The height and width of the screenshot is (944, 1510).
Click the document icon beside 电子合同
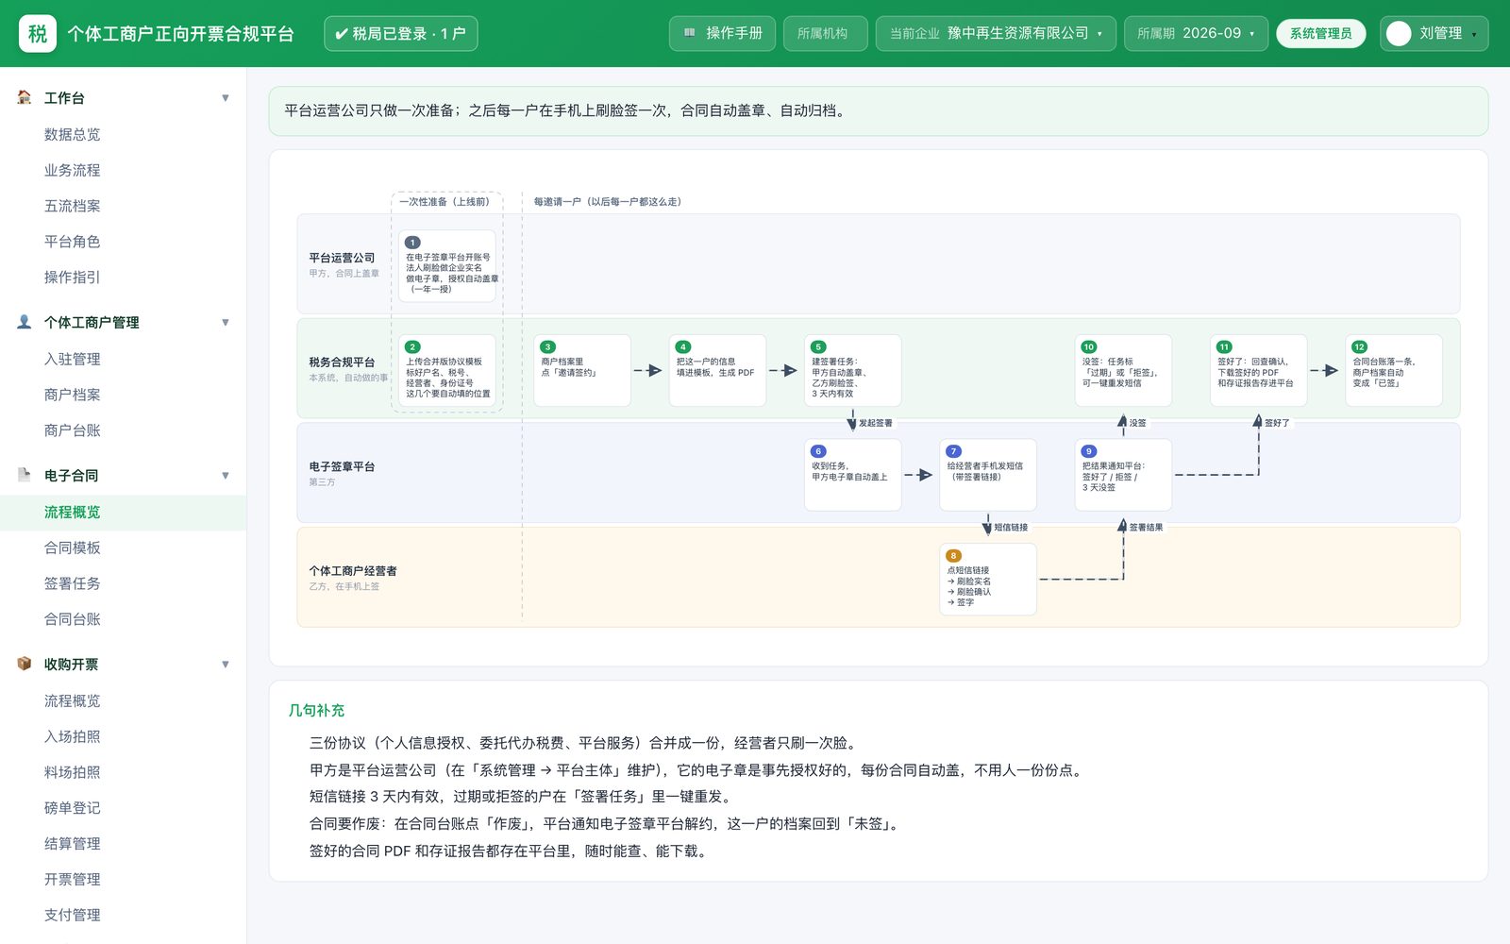click(x=25, y=475)
